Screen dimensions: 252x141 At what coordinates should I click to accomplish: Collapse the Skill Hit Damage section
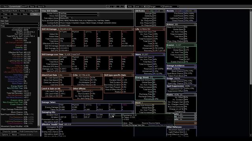133,29
